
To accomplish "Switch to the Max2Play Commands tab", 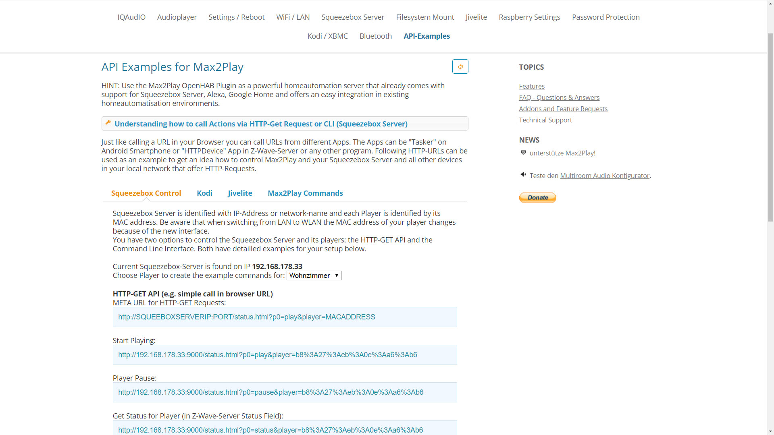I will pos(305,193).
